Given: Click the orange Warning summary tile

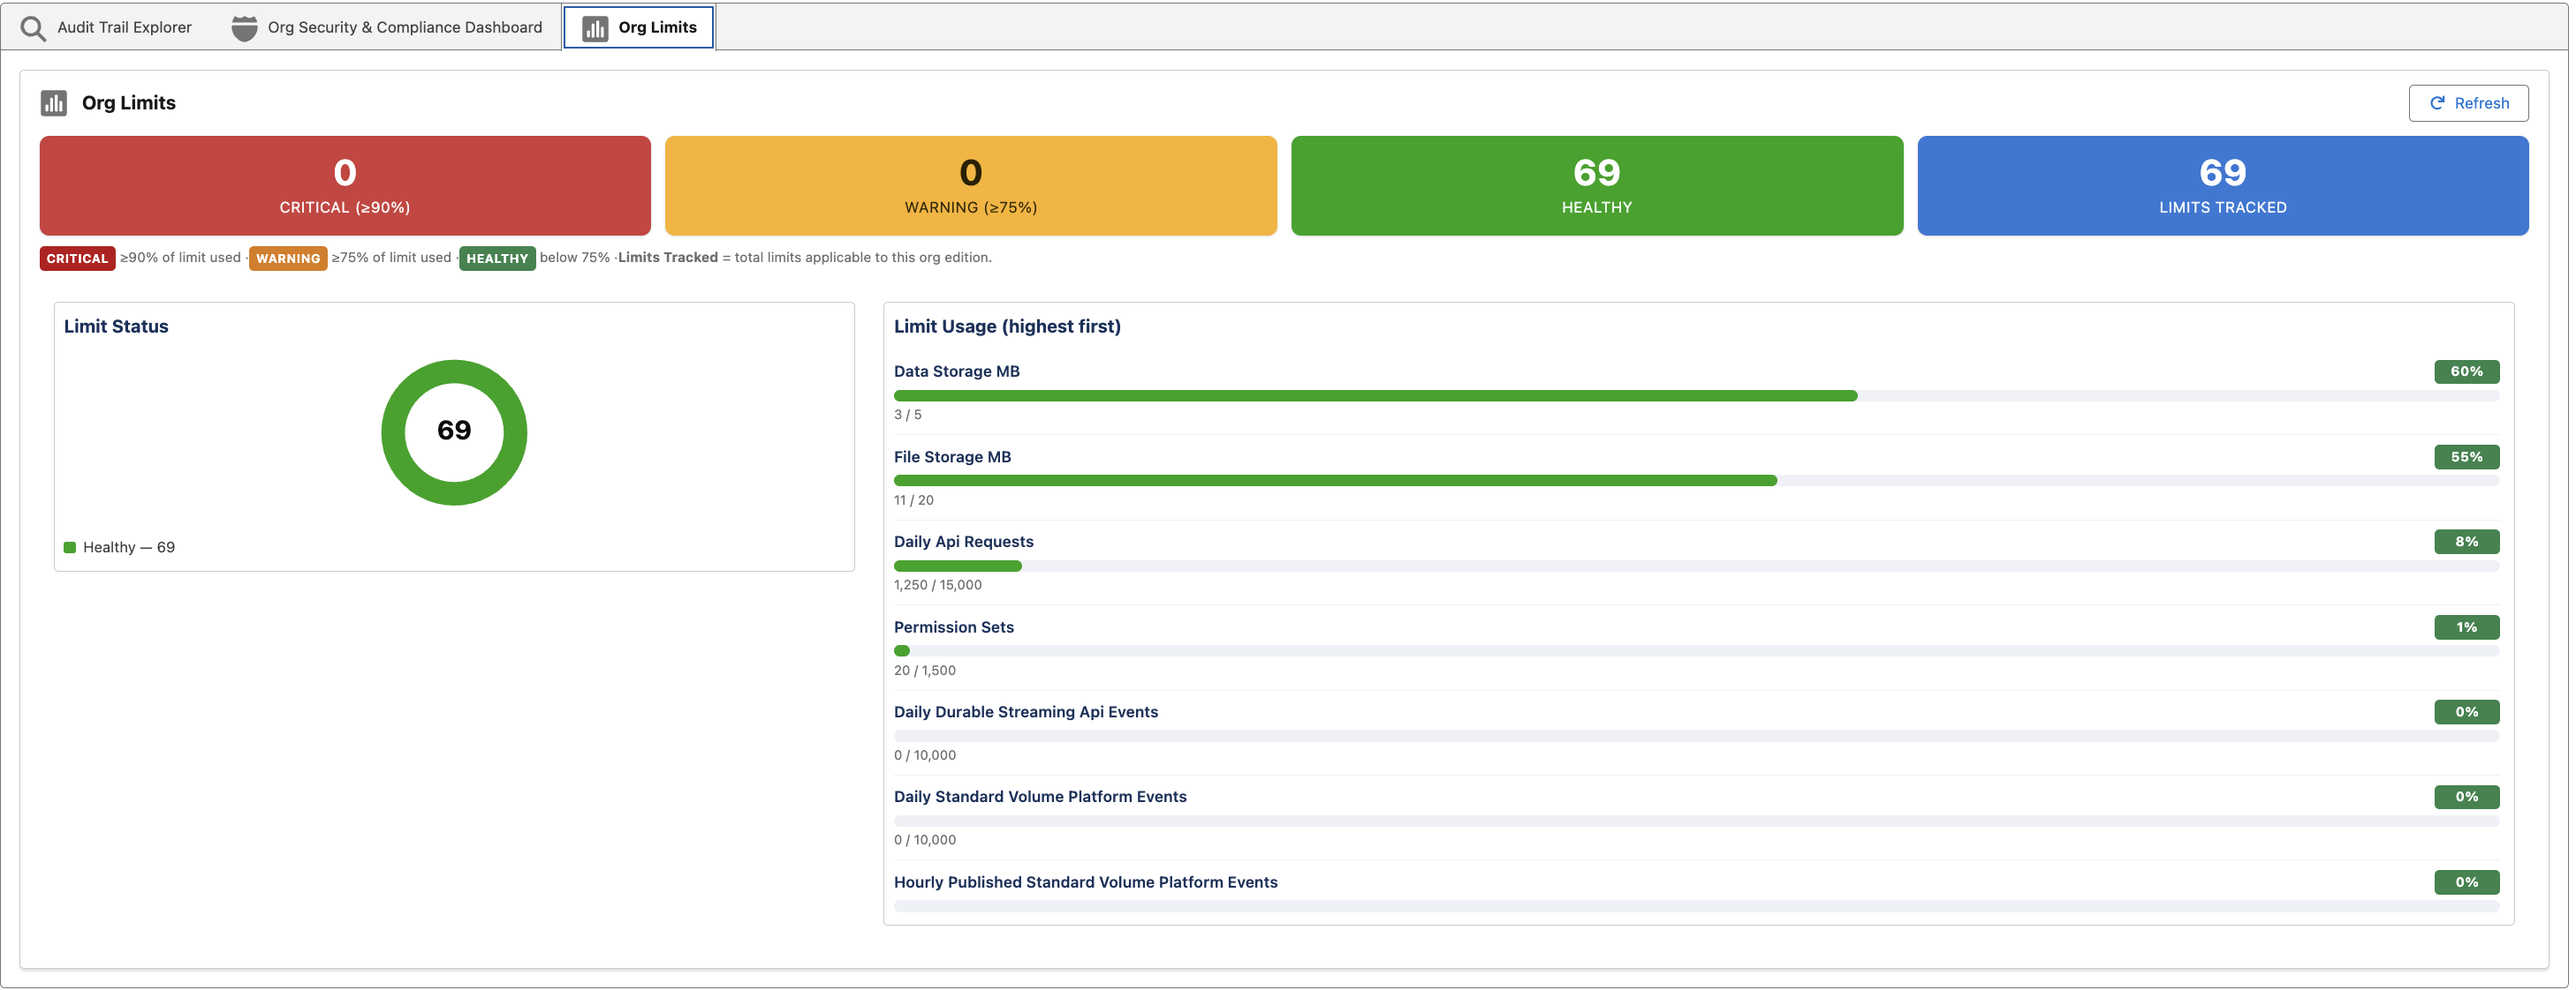Looking at the screenshot, I should pos(971,186).
